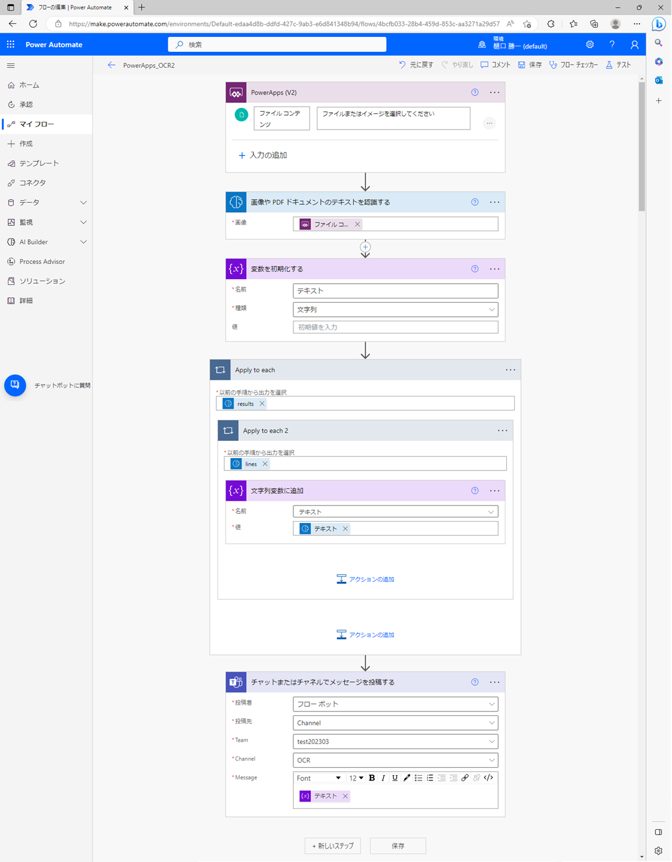Viewport: 672px width, 862px height.
Task: Add an action inside Apply to each 2
Action: pyautogui.click(x=366, y=579)
